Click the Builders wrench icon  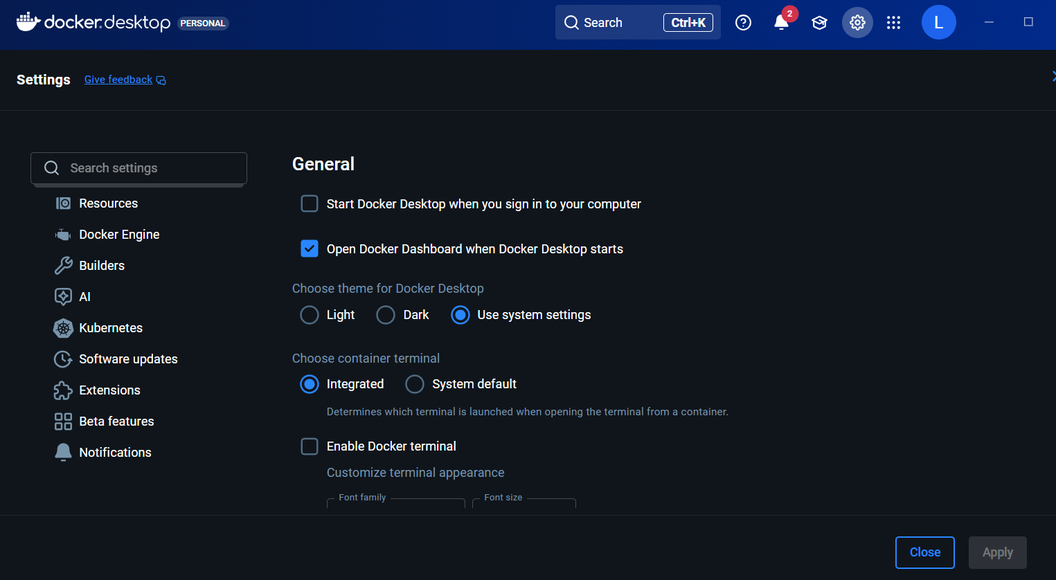coord(63,266)
